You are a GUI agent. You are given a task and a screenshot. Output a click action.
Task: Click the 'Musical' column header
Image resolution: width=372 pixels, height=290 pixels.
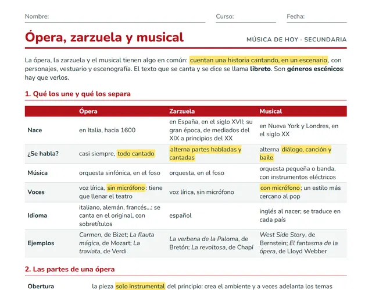271,111
